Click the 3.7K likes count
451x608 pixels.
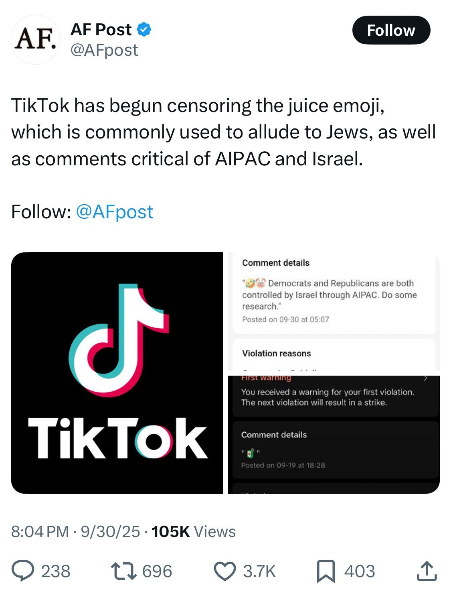point(259,571)
